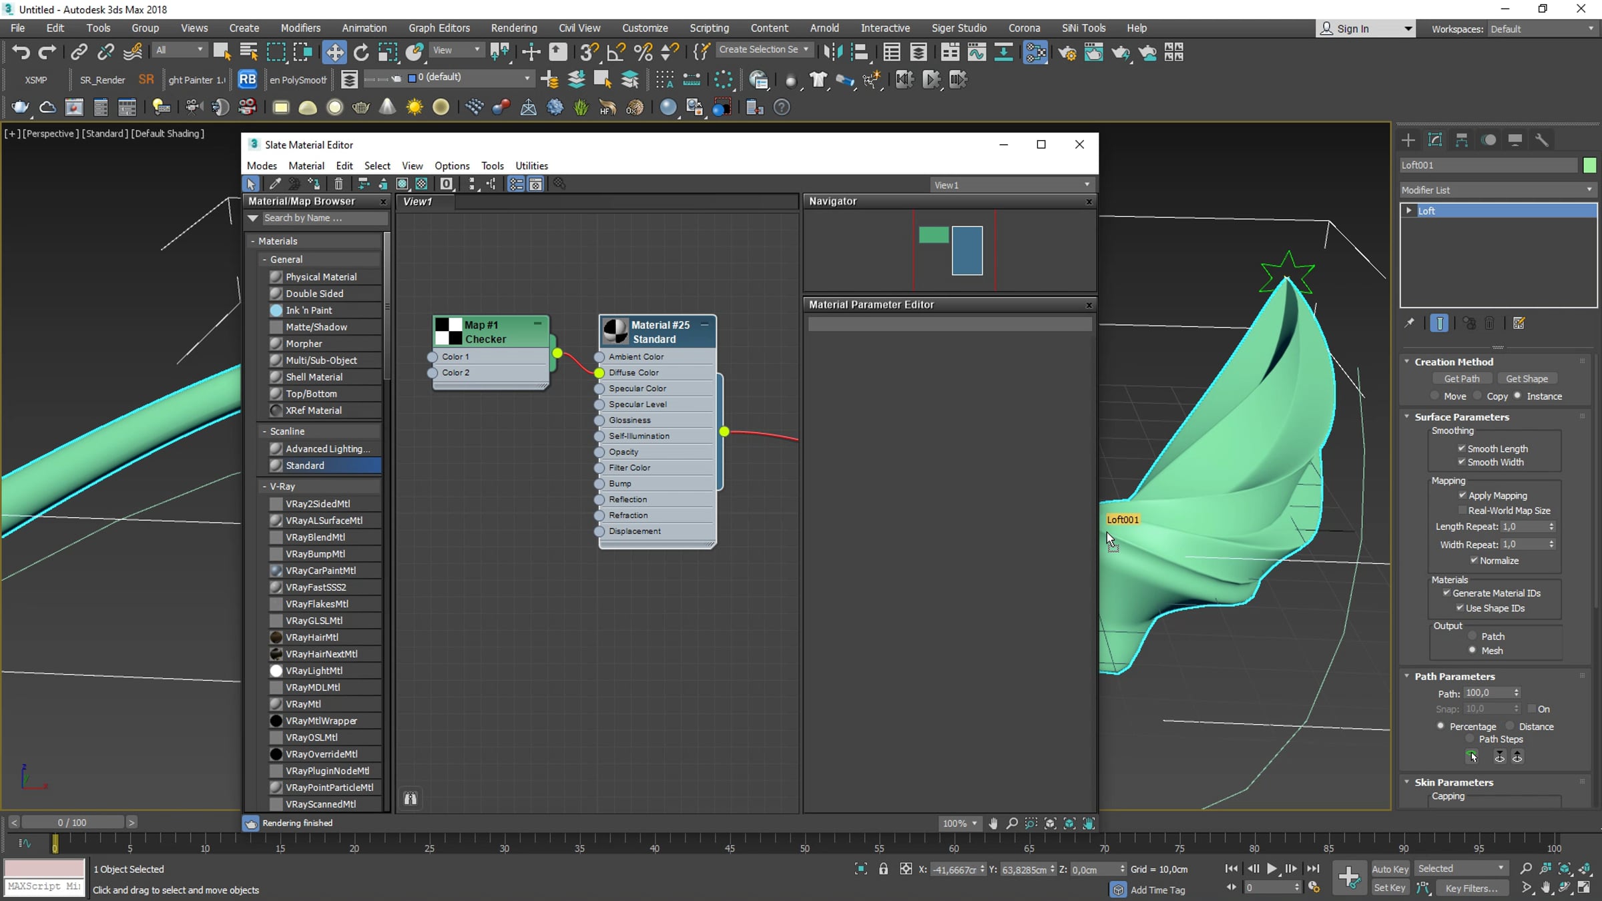Open the View1 dropdown in Slate
The image size is (1602, 901).
coord(1012,185)
